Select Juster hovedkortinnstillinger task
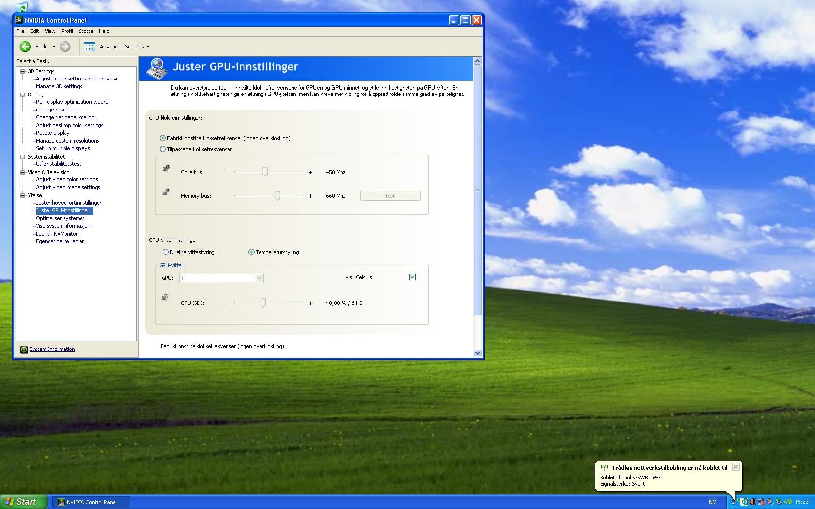This screenshot has height=509, width=815. [69, 203]
